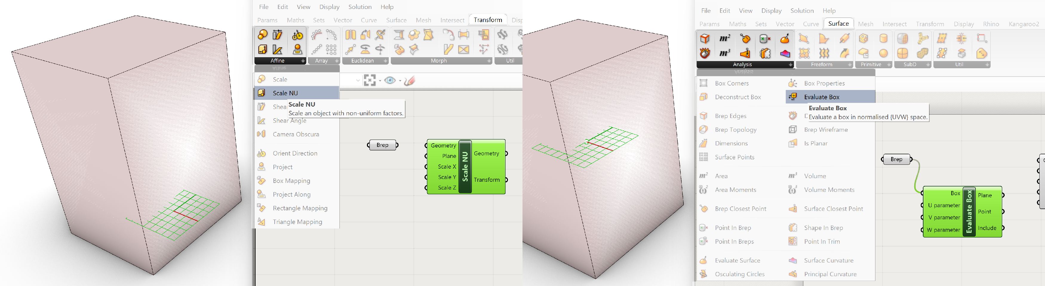Expand the Array panel with its plus
Image resolution: width=1045 pixels, height=286 pixels.
[x=337, y=61]
